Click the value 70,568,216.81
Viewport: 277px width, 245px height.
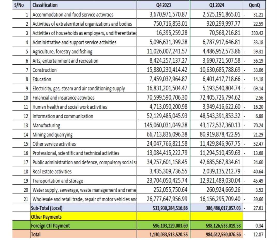(225, 33)
